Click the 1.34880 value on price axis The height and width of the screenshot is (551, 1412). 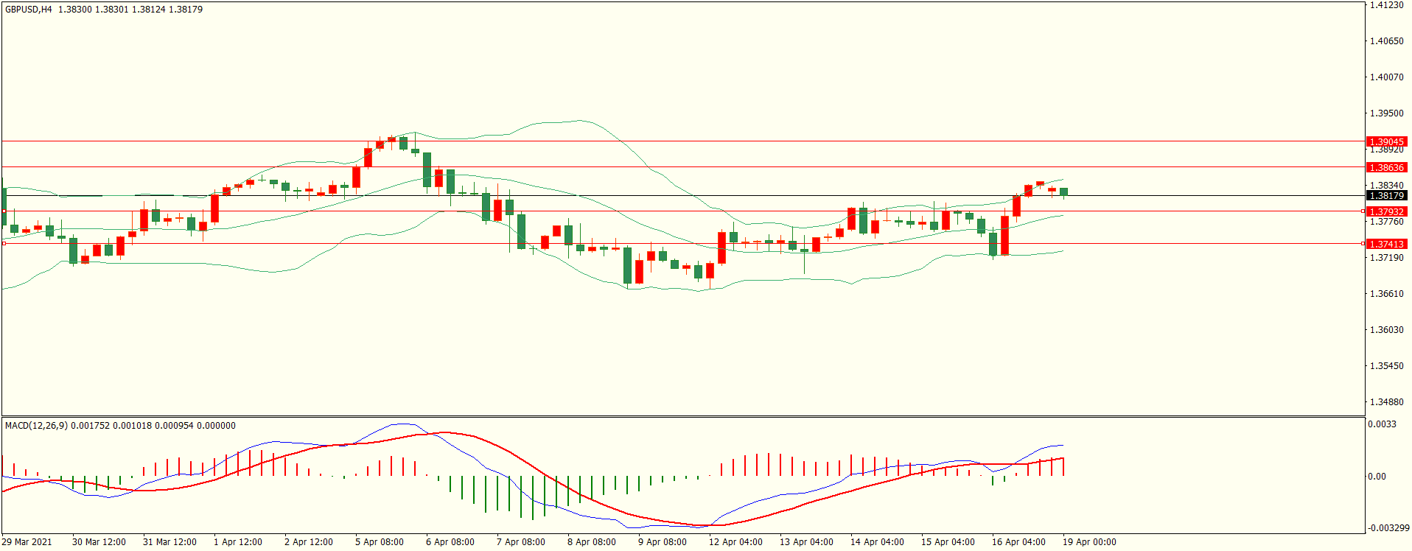point(1385,401)
